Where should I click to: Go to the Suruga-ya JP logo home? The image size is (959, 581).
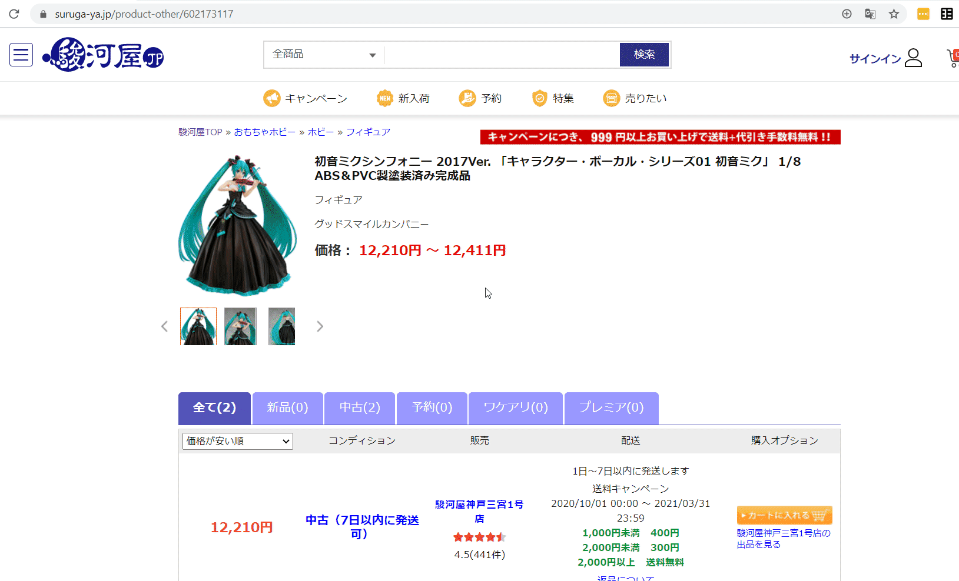pyautogui.click(x=103, y=55)
